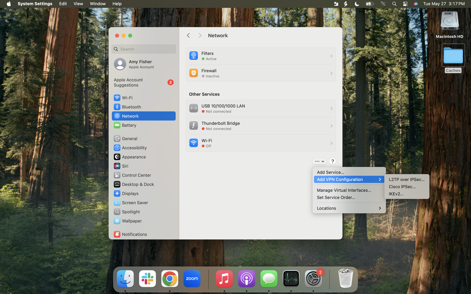The height and width of the screenshot is (294, 471).
Task: Open Bluetooth settings in sidebar
Action: click(x=131, y=107)
